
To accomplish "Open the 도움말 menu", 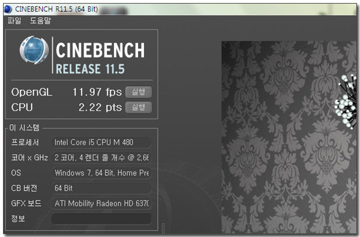I will pyautogui.click(x=40, y=20).
